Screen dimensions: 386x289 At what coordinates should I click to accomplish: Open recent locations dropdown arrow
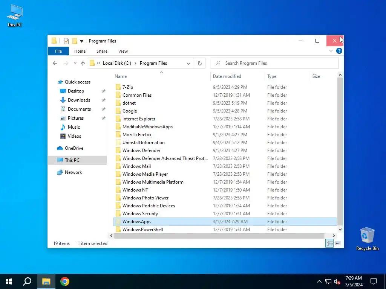tap(75, 63)
